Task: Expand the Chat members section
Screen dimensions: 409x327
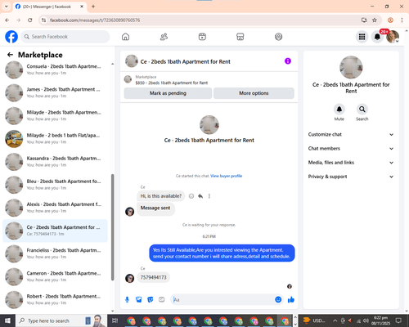Action: pos(351,149)
